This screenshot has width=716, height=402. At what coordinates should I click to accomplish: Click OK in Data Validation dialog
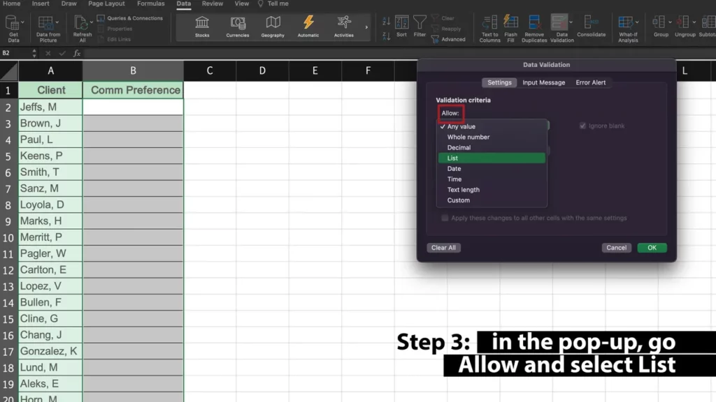(652, 248)
